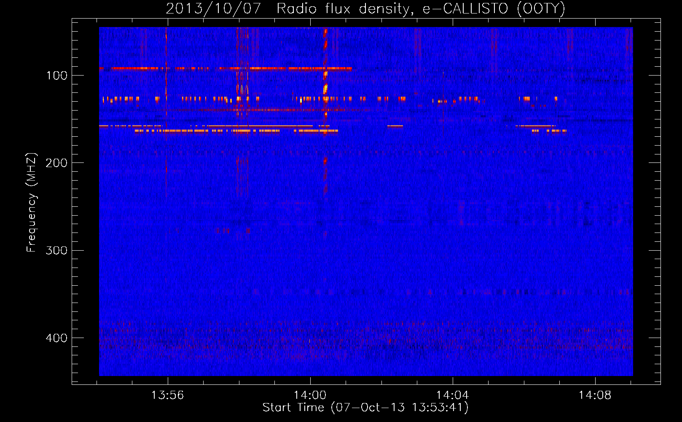Click the '100' frequency tick label

pyautogui.click(x=57, y=76)
